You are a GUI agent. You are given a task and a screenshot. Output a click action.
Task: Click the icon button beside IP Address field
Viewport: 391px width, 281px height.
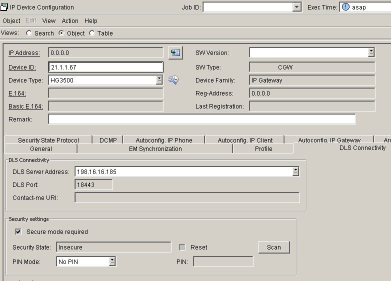point(175,52)
